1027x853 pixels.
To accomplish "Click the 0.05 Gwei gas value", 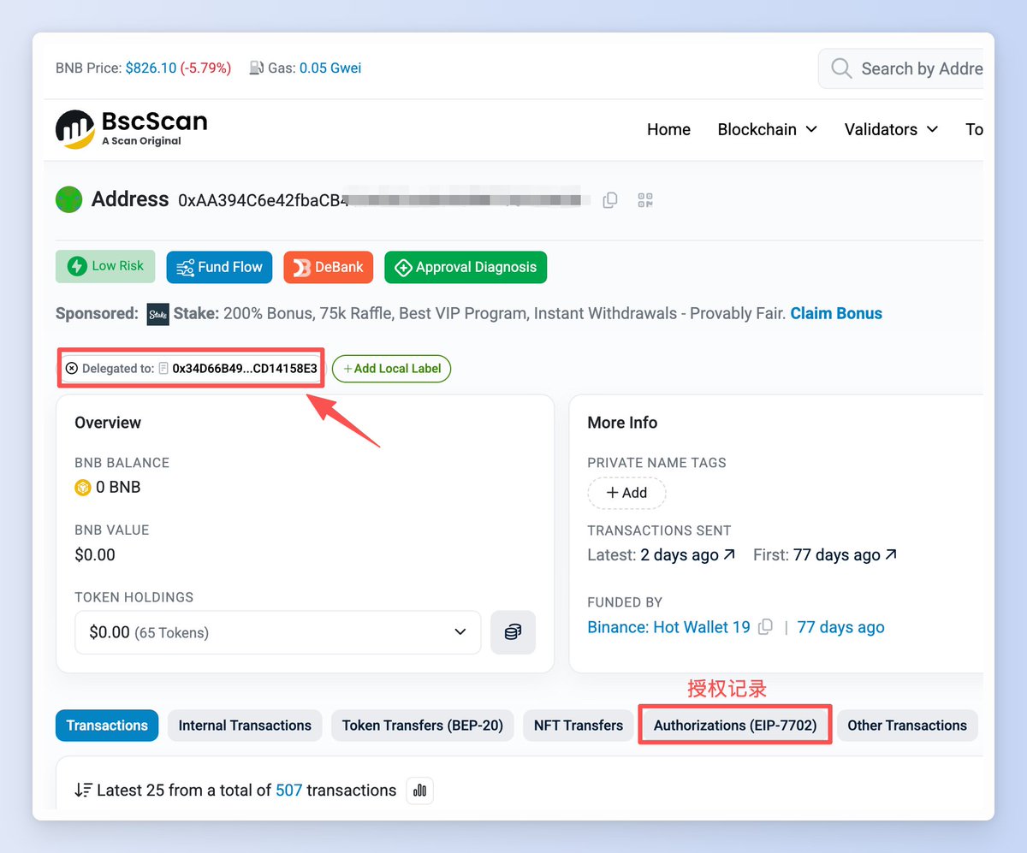I will click(x=330, y=68).
